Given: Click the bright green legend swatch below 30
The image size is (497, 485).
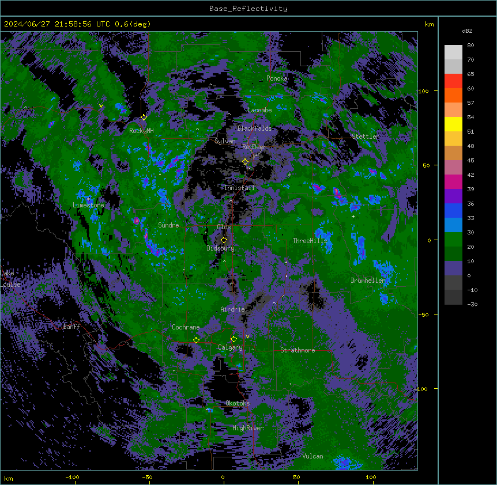Looking at the screenshot, I should (453, 240).
